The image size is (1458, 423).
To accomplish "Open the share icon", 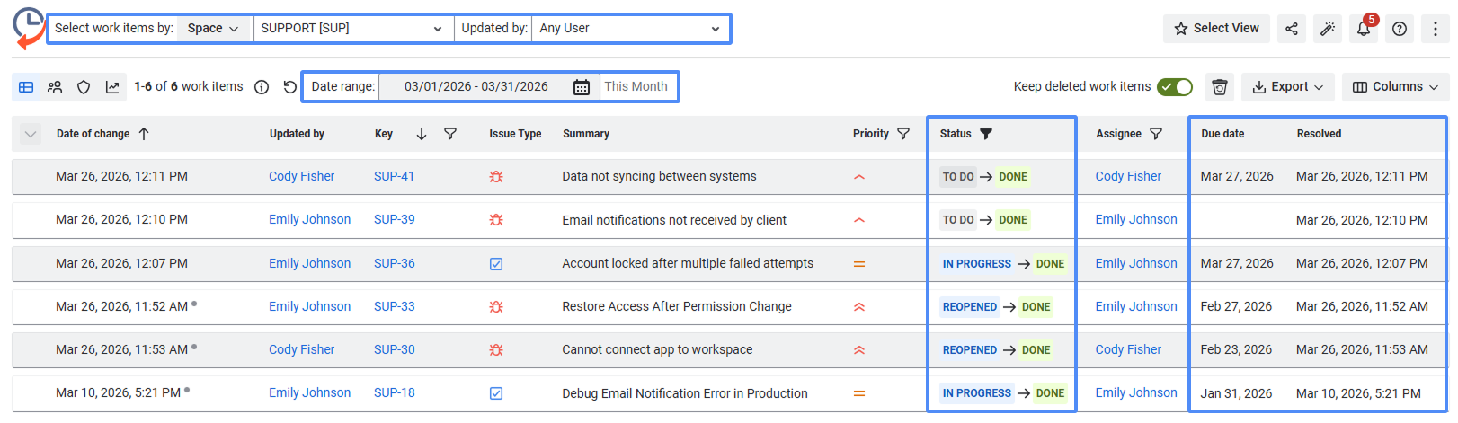I will 1292,29.
